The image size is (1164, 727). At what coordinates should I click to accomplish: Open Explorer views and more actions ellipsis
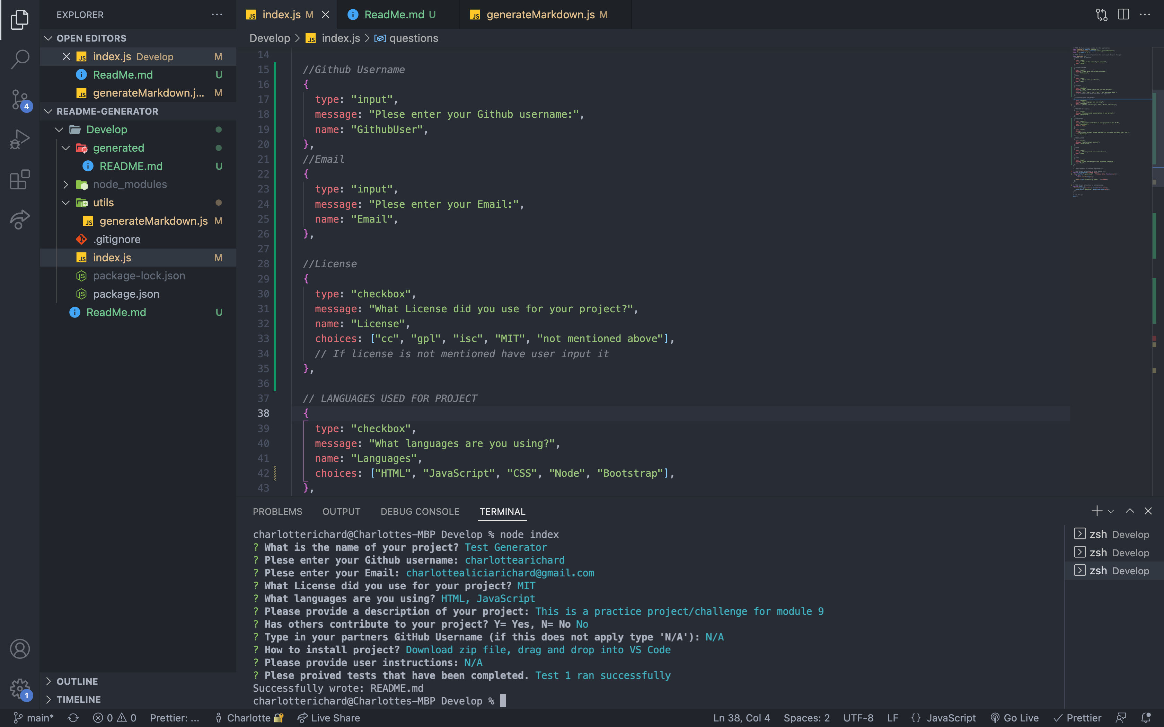[217, 15]
